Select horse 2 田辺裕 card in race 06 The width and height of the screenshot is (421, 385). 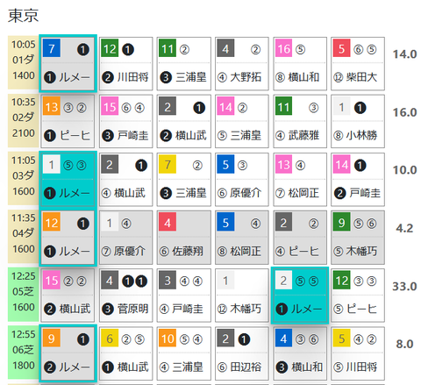click(x=242, y=353)
